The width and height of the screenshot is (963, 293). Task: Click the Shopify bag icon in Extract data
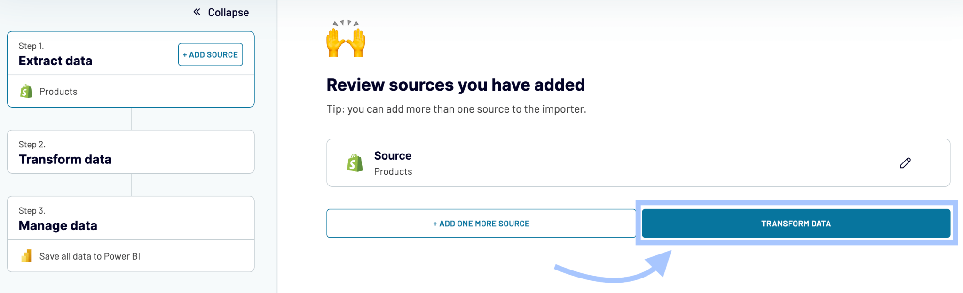pos(27,91)
